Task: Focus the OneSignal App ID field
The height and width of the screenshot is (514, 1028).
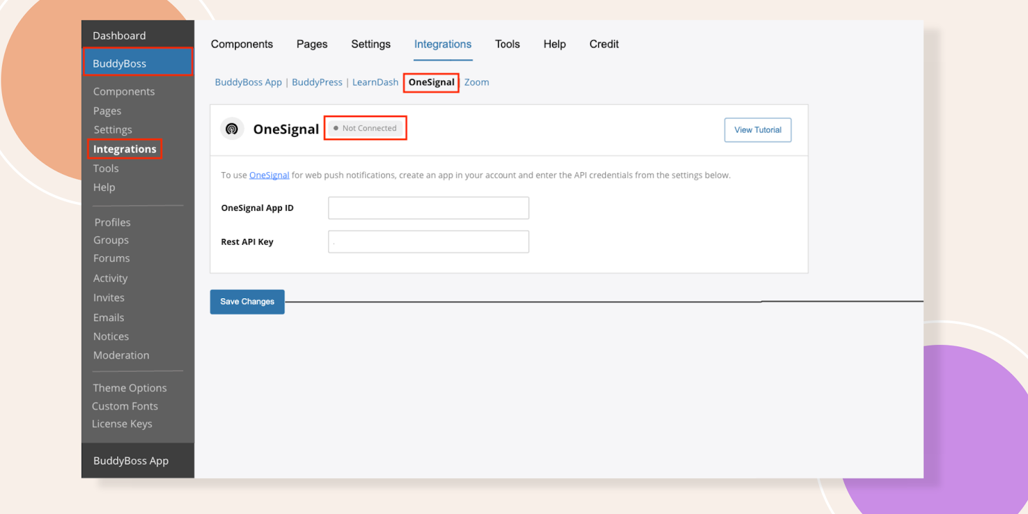Action: (429, 208)
